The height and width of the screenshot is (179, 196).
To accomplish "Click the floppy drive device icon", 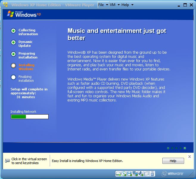I will (x=130, y=174).
